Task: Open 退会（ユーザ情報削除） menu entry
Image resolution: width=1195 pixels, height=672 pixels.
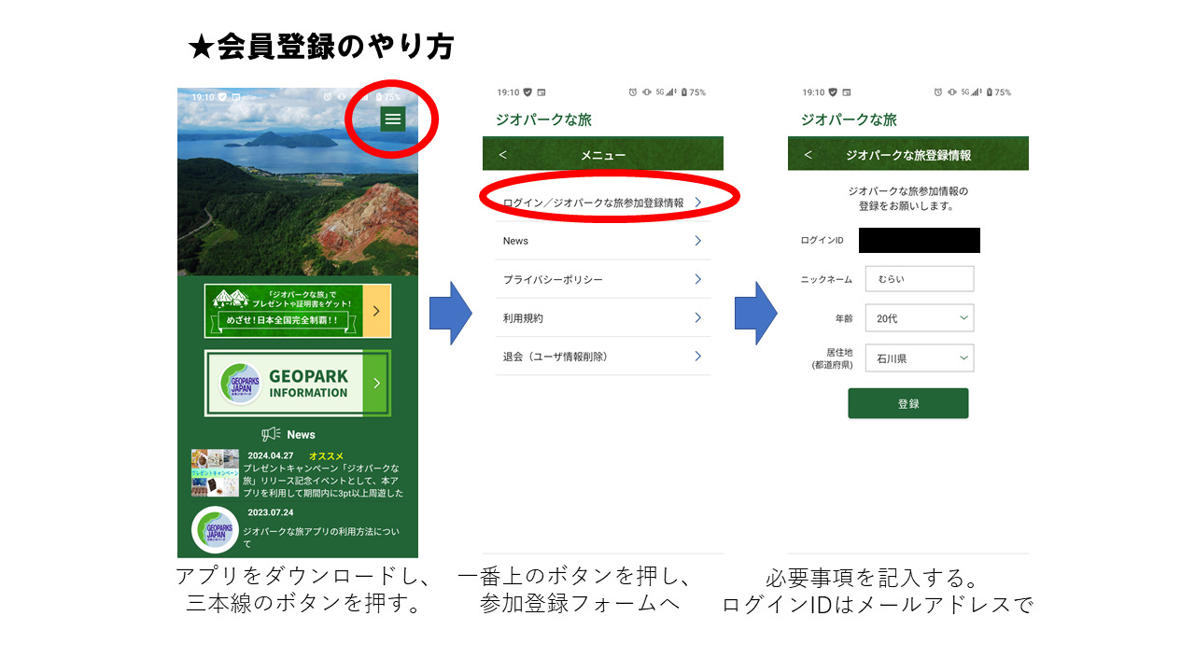Action: click(x=603, y=356)
